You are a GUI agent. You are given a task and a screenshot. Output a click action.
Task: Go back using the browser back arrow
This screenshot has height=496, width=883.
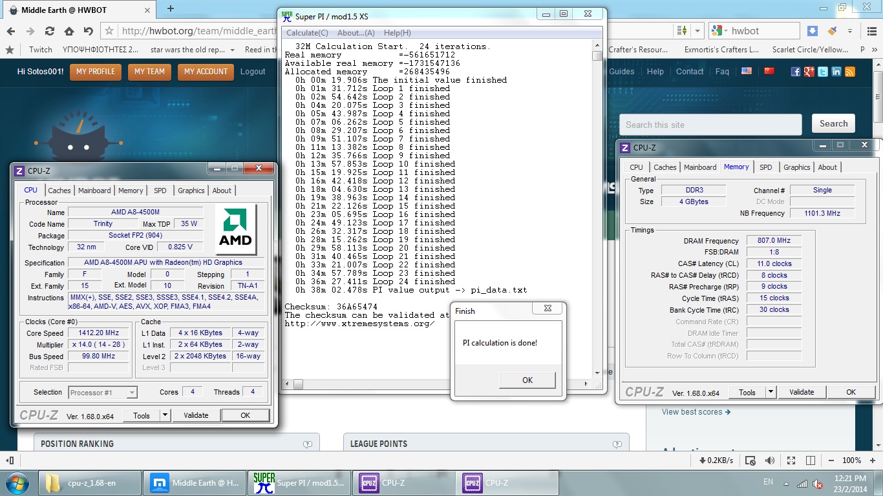tap(11, 31)
